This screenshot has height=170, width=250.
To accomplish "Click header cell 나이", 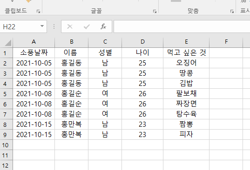I will (x=142, y=53).
